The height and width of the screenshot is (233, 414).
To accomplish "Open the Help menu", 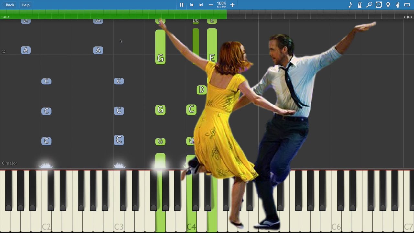I will coord(26,5).
